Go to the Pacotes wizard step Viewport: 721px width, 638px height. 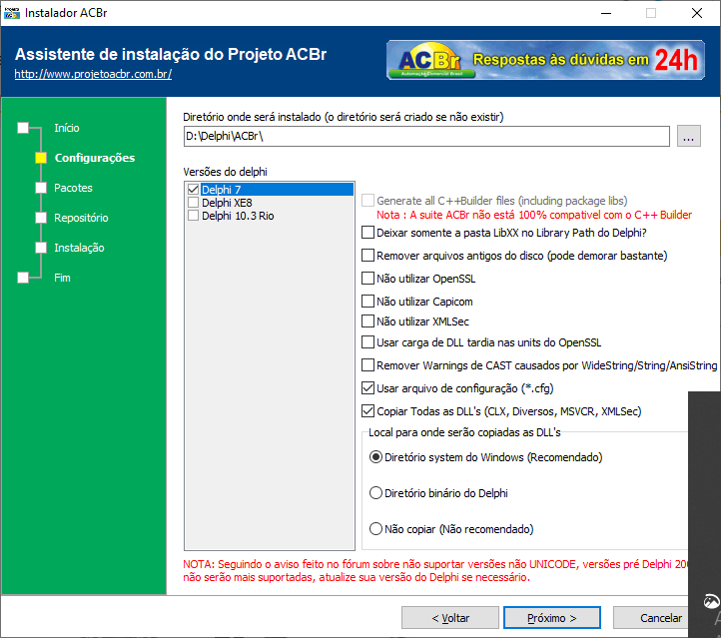[x=73, y=188]
